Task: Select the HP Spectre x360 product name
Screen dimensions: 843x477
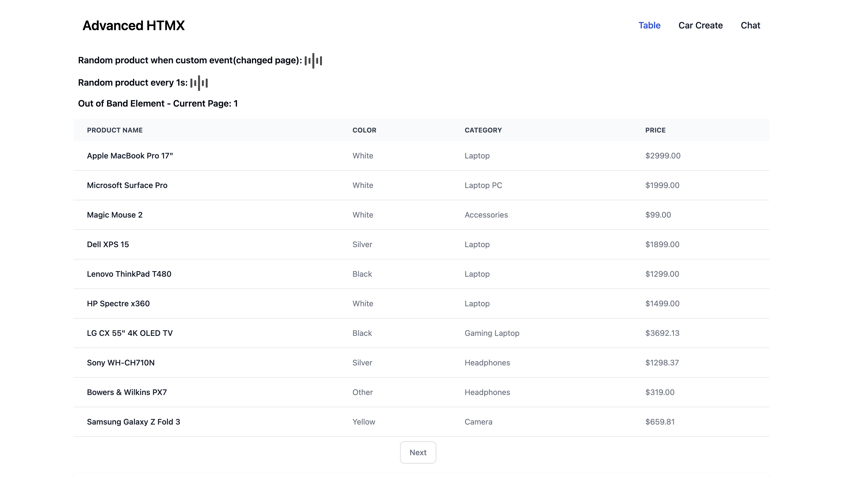Action: coord(118,303)
